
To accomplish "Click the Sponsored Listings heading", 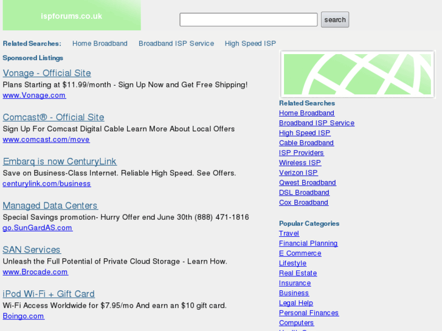I will [x=33, y=58].
